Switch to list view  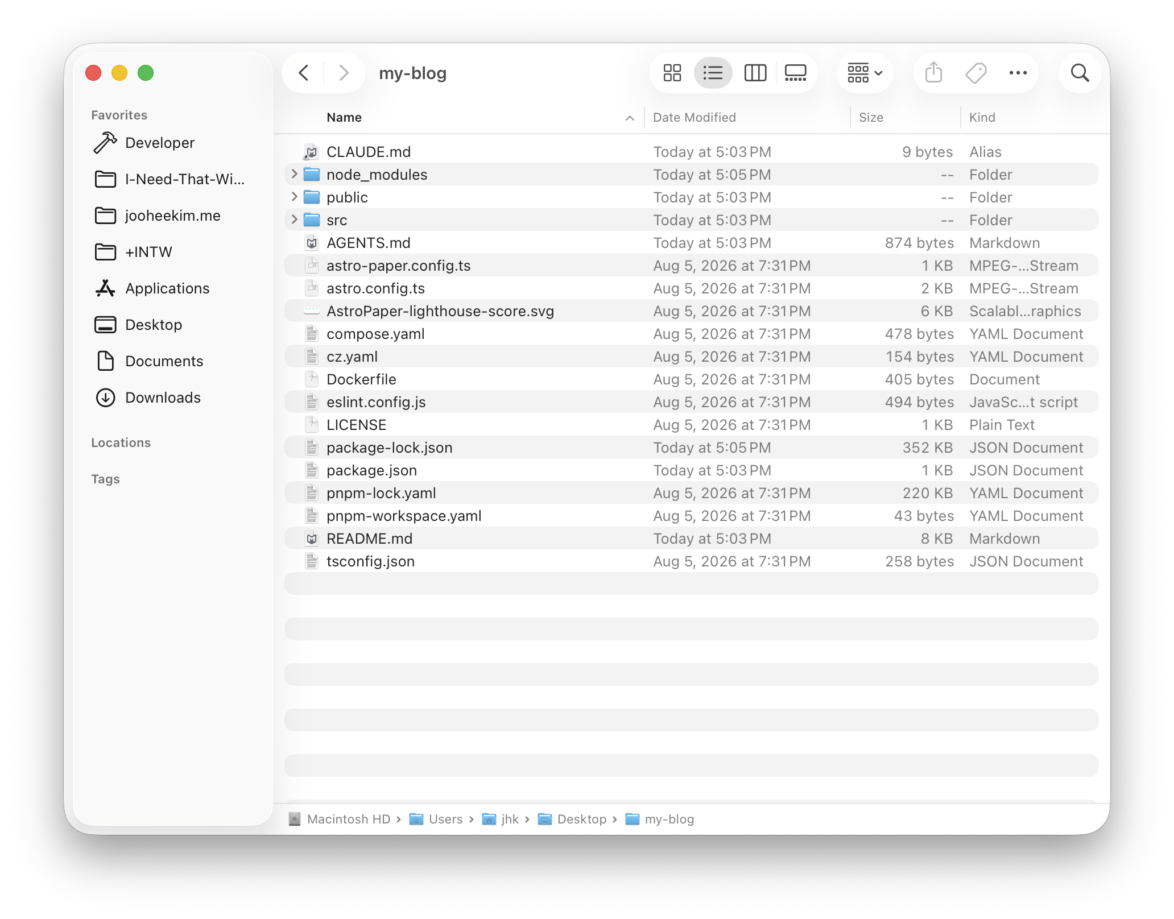tap(713, 73)
